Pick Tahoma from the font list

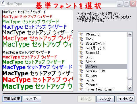click(91, 85)
